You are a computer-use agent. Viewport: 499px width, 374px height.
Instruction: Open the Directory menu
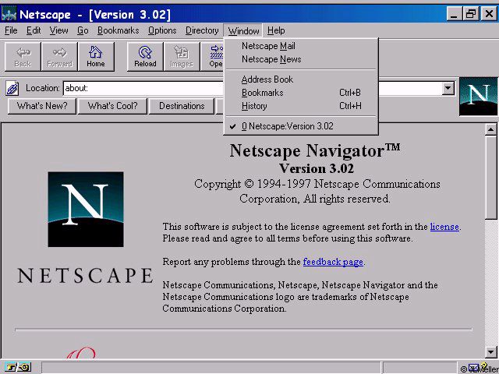[x=202, y=30]
